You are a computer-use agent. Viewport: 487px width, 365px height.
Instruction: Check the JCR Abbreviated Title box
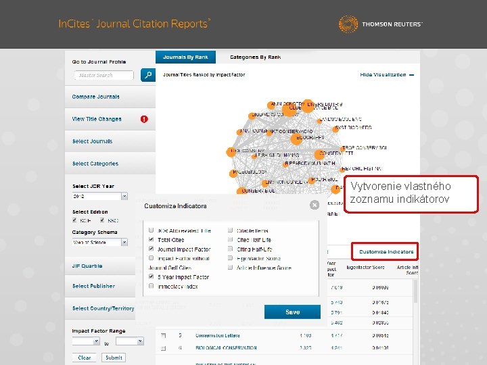[152, 230]
